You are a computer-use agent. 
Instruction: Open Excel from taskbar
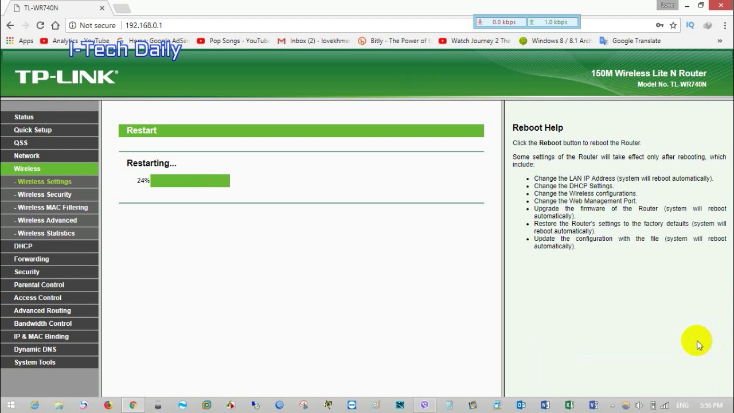click(x=569, y=405)
